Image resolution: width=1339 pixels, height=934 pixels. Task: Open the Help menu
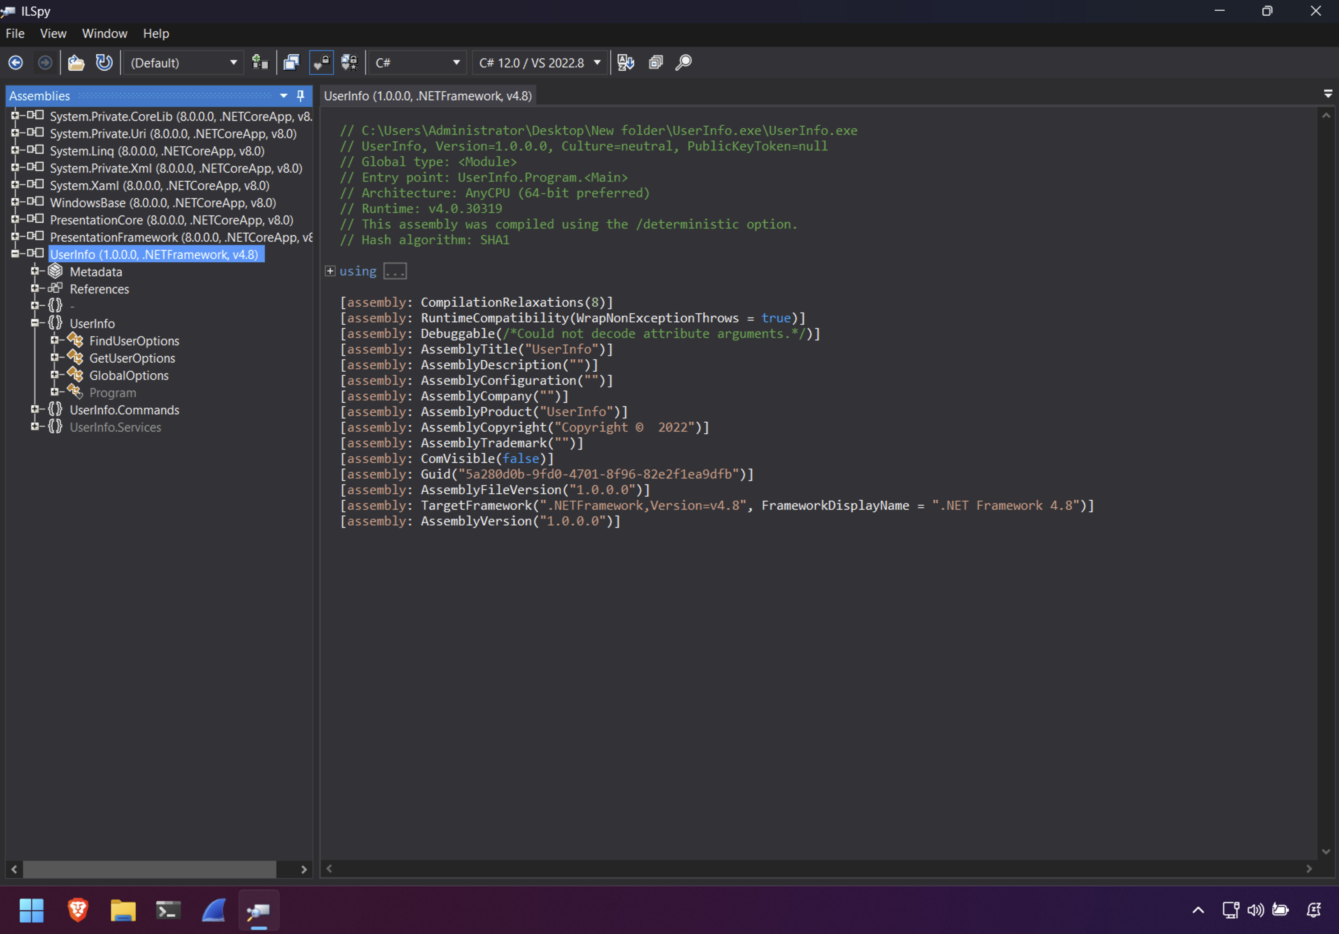(156, 33)
